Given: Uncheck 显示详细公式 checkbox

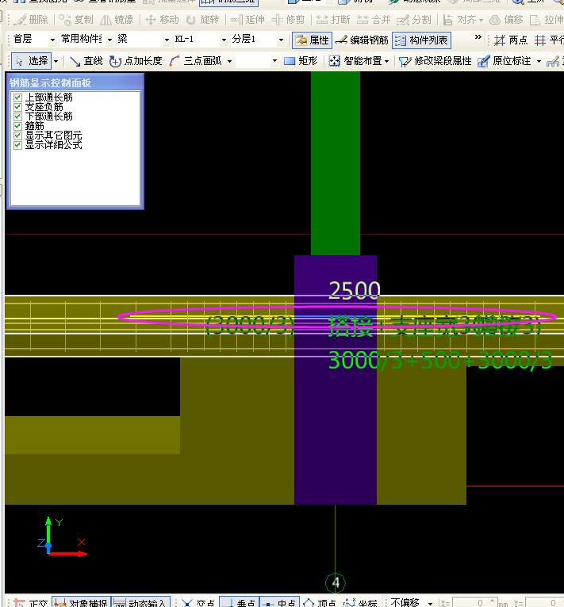Looking at the screenshot, I should coord(17,145).
